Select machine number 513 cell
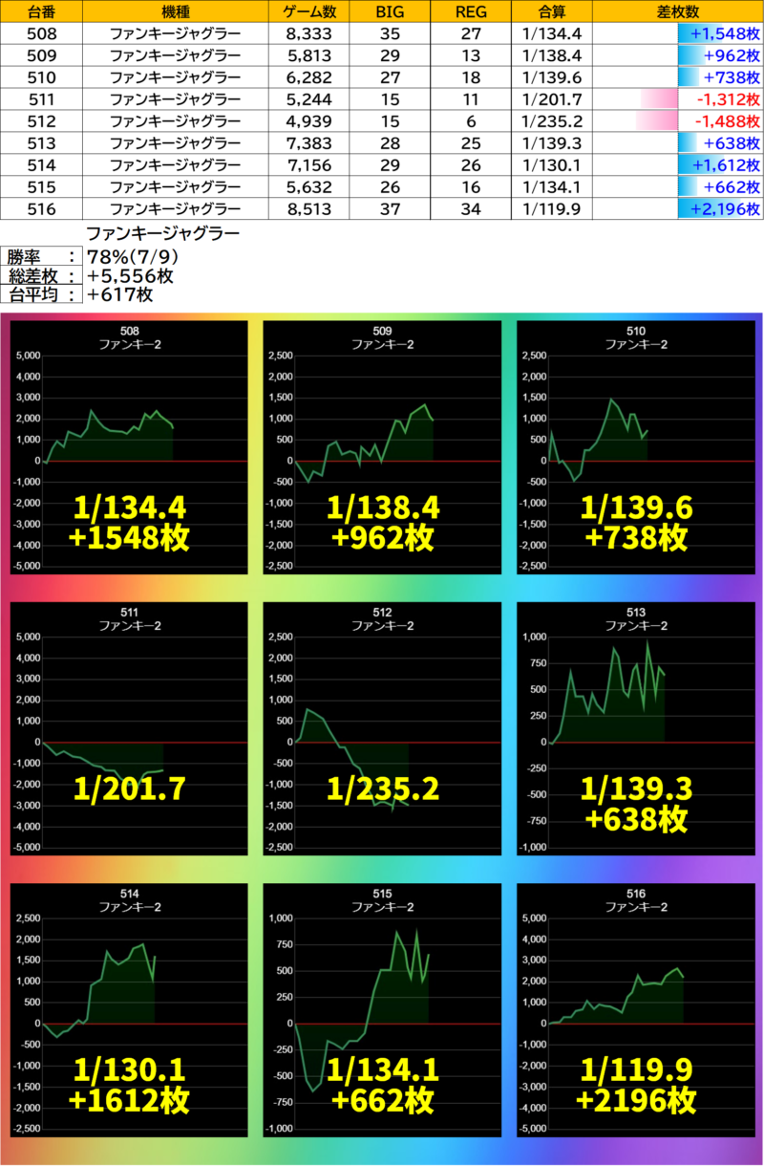This screenshot has height=1166, width=764. tap(42, 143)
